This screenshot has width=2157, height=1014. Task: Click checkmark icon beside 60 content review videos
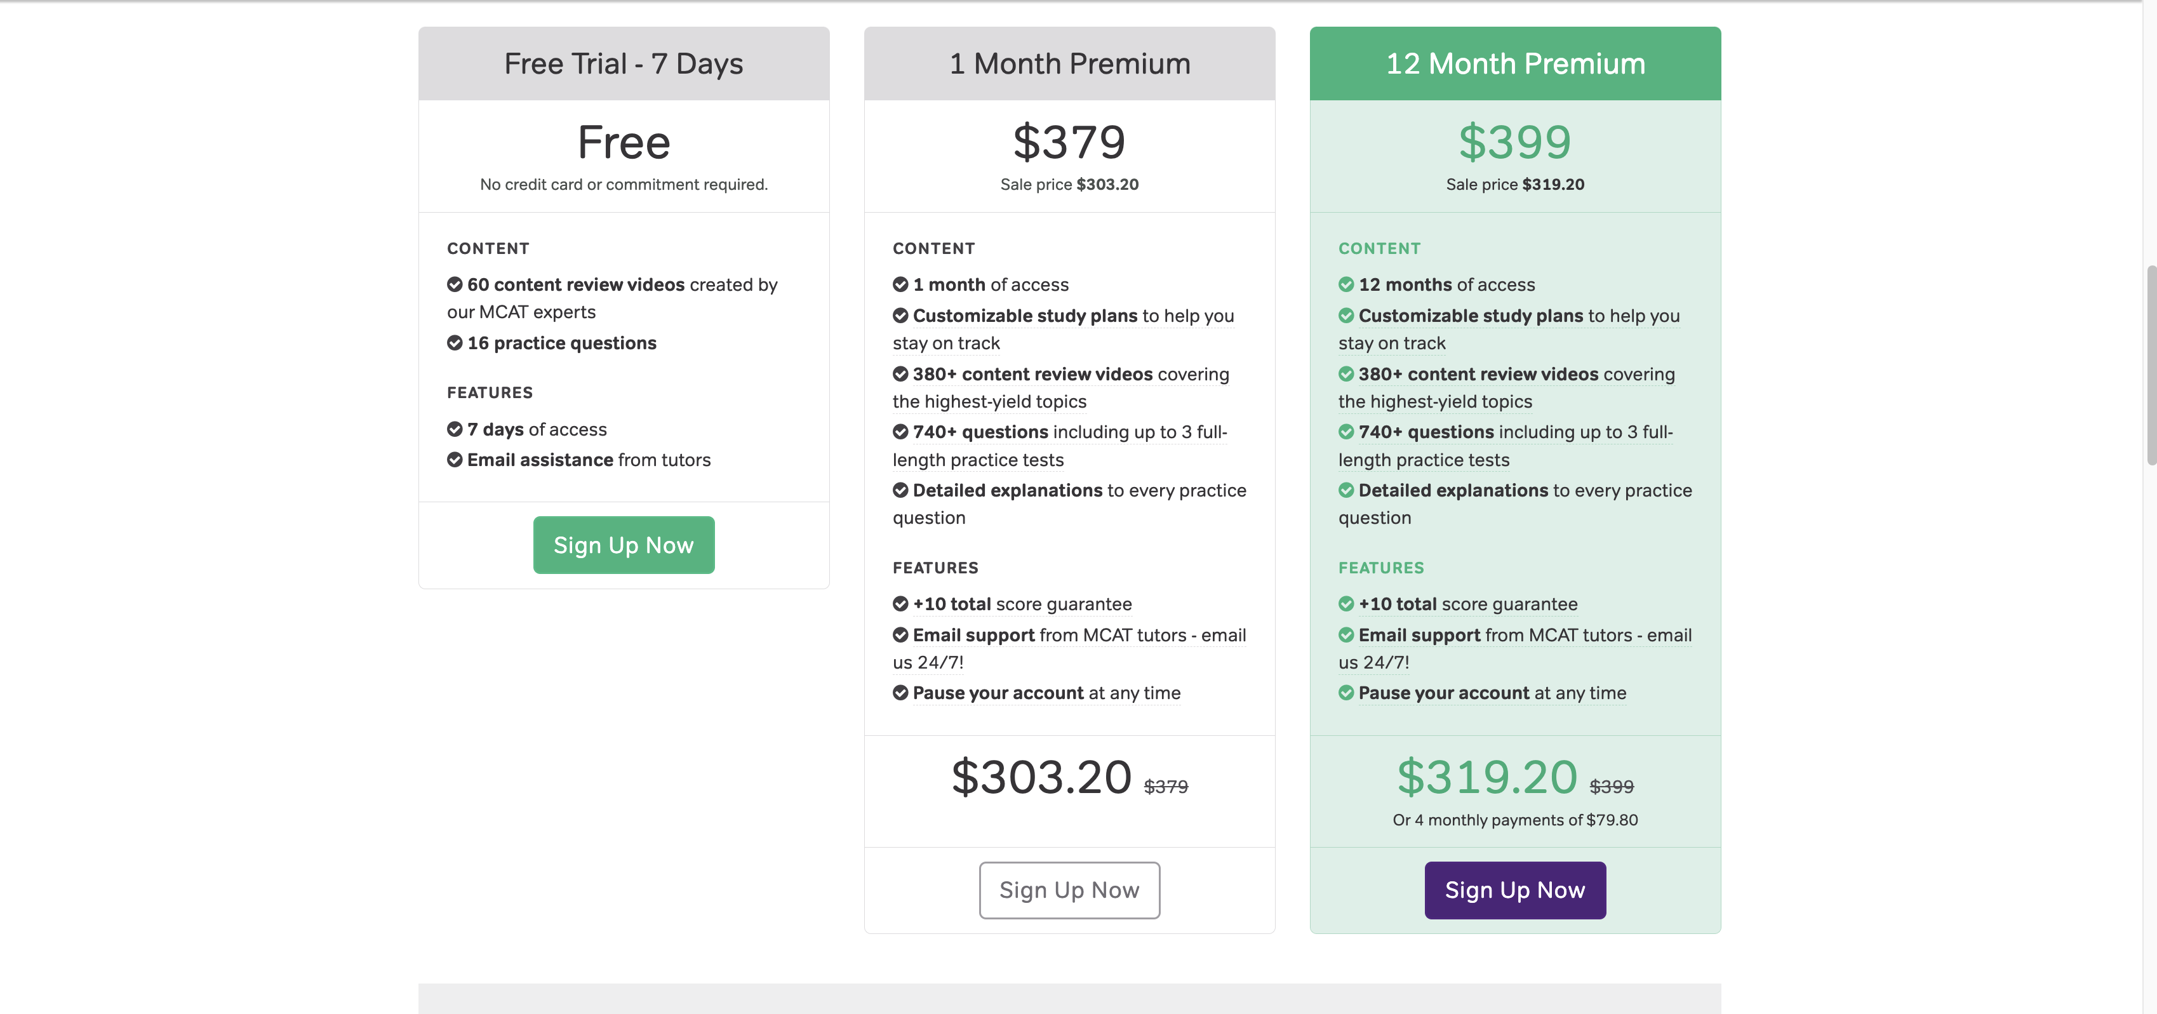pyautogui.click(x=455, y=284)
